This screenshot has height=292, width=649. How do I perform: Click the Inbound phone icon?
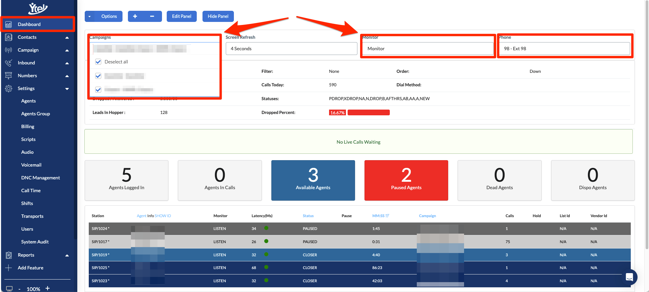9,63
